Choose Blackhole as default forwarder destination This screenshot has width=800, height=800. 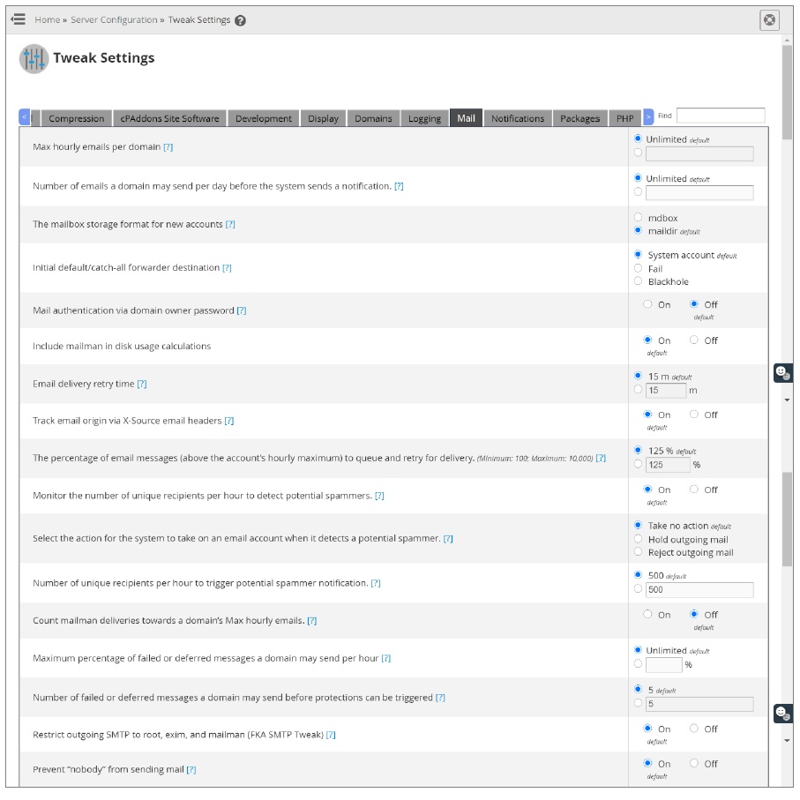tap(638, 281)
